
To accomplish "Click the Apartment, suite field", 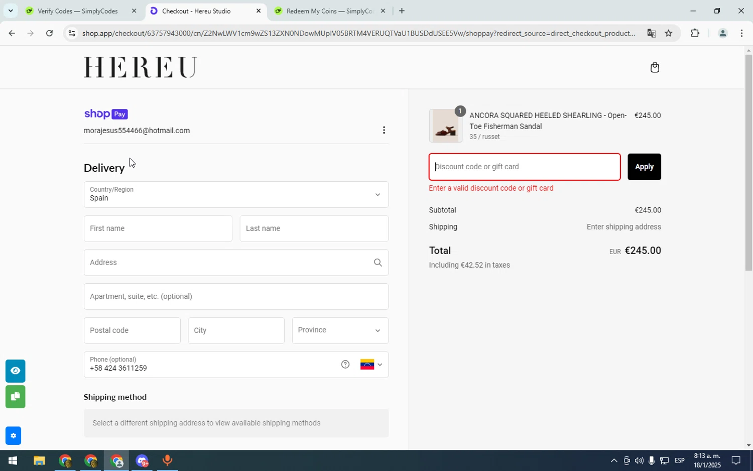I will point(236,297).
